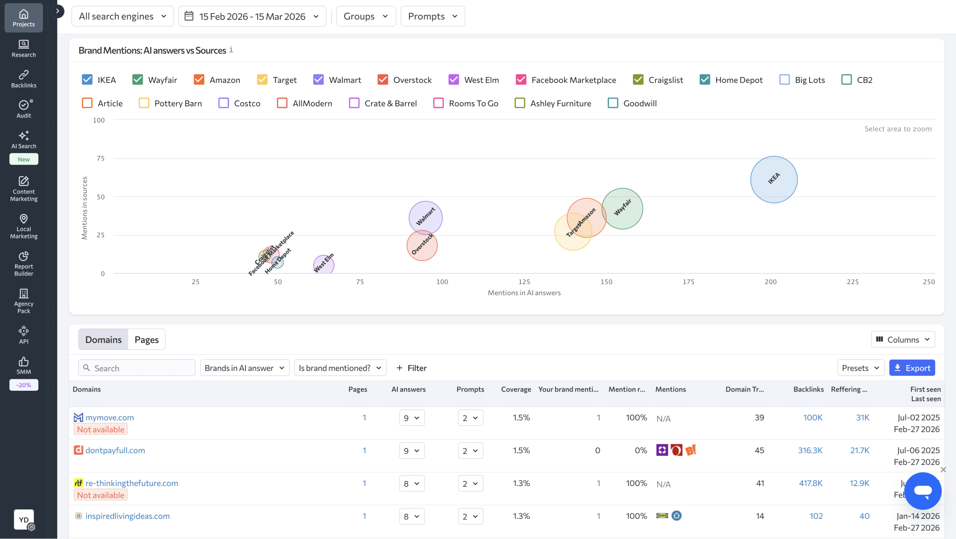The width and height of the screenshot is (956, 539).
Task: Open Is brand mentioned? filter
Action: (x=340, y=368)
